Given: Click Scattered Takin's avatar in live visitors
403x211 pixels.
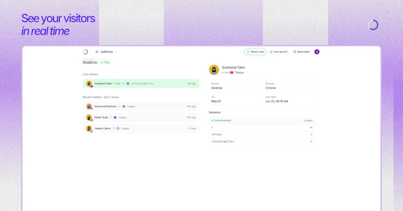Looking at the screenshot, I should [x=89, y=84].
